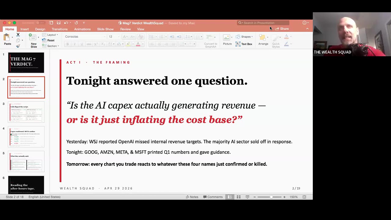Toggle the AutoSave switch
The image size is (391, 220).
[40, 23]
